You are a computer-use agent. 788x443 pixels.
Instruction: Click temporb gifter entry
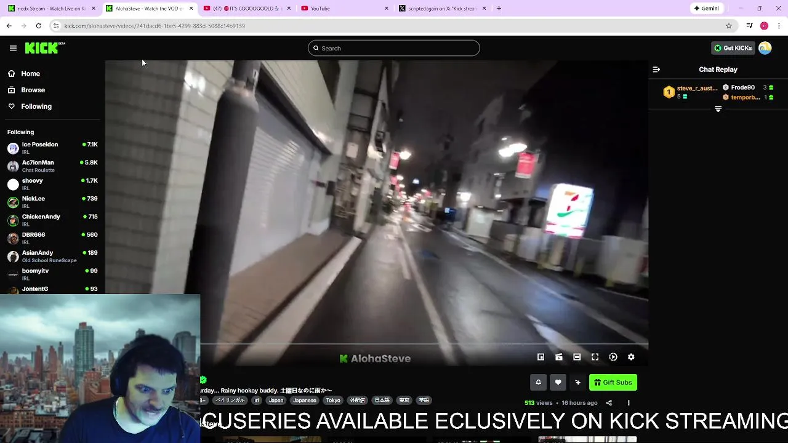click(748, 97)
